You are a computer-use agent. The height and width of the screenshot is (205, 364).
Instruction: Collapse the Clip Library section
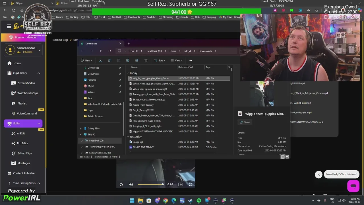pyautogui.click(x=39, y=73)
